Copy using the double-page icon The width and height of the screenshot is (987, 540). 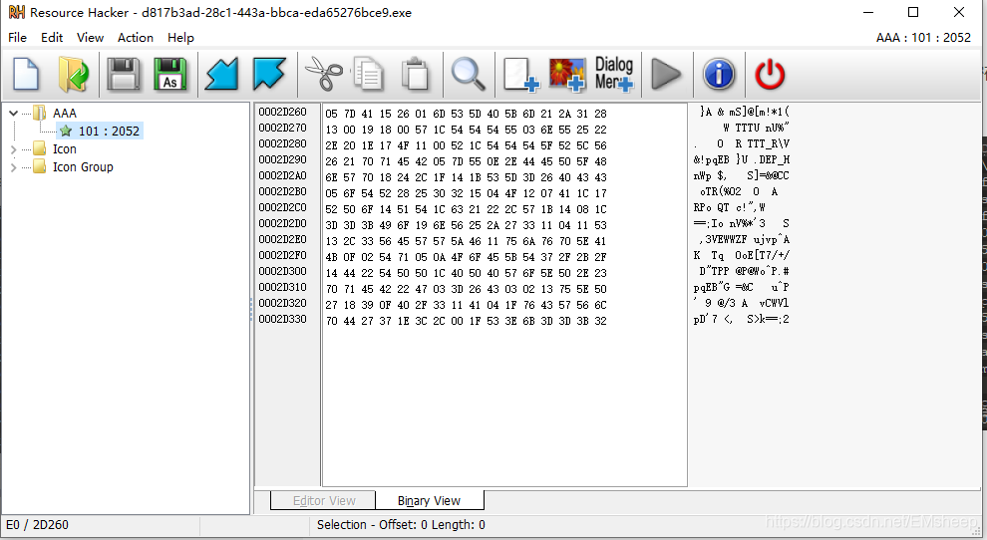coord(368,75)
